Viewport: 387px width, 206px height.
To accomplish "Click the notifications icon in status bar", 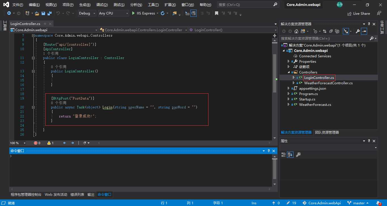I will (x=379, y=203).
